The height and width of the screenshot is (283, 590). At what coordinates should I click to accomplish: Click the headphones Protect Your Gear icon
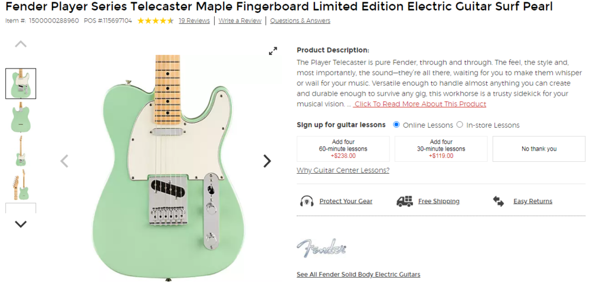click(x=307, y=201)
